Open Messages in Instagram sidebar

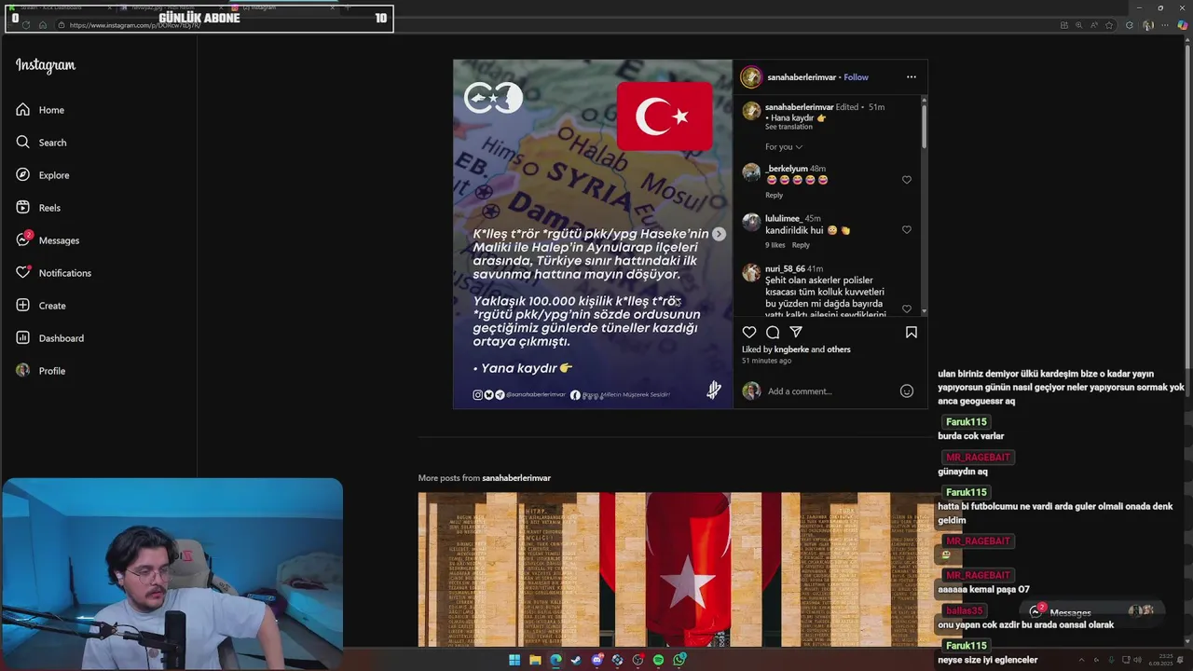(x=48, y=240)
